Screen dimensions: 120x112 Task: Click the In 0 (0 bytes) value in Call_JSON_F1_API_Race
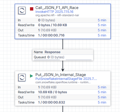tap(47, 20)
